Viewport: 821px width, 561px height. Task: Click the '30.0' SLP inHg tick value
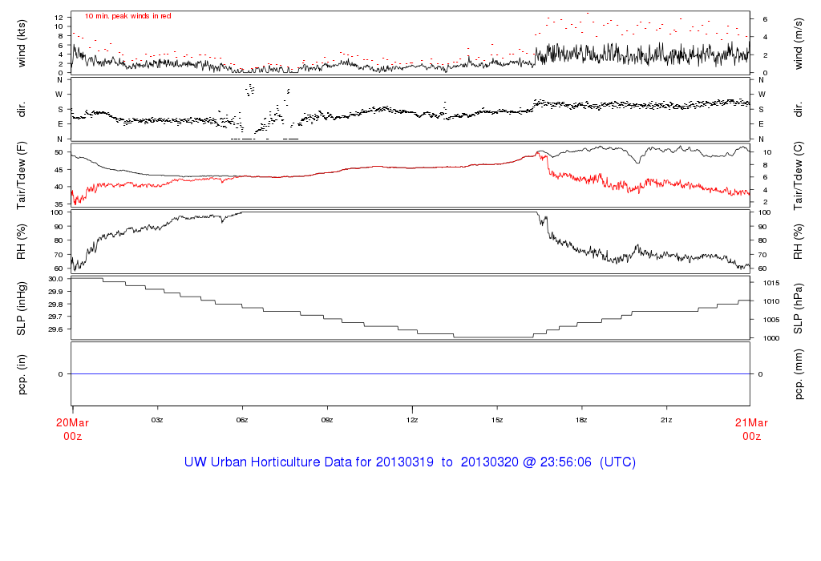(x=56, y=279)
